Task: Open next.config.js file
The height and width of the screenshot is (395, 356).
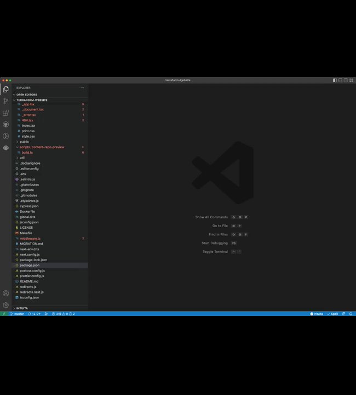Action: 50,255
